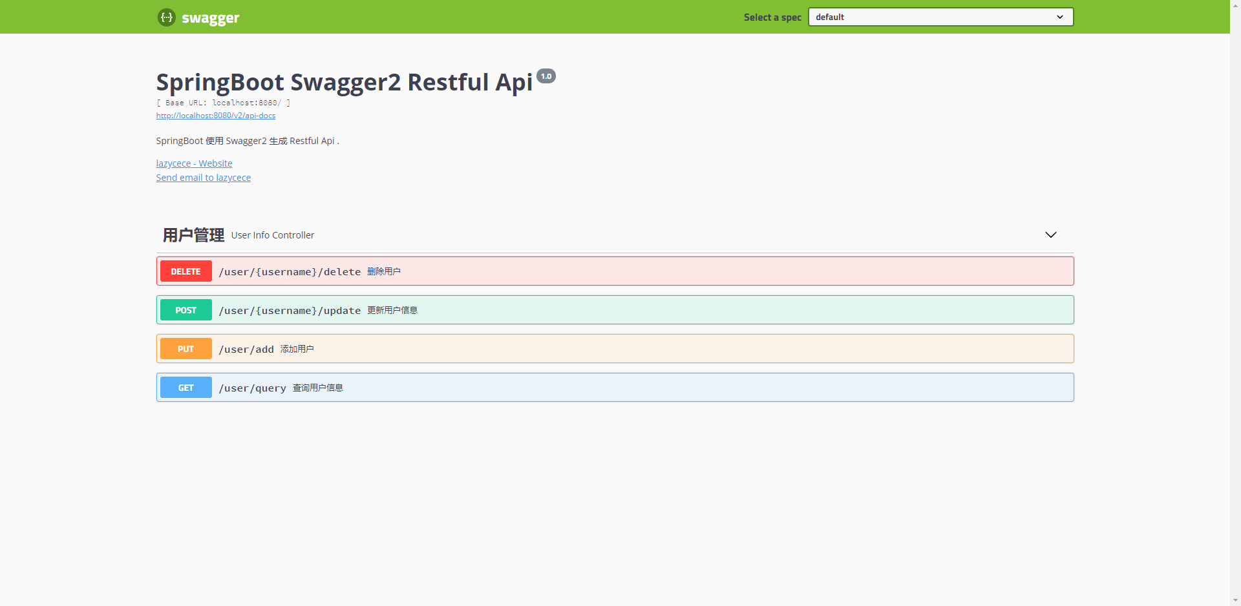Expand the /user/add endpoint path
Image resolution: width=1241 pixels, height=606 pixels.
point(246,350)
